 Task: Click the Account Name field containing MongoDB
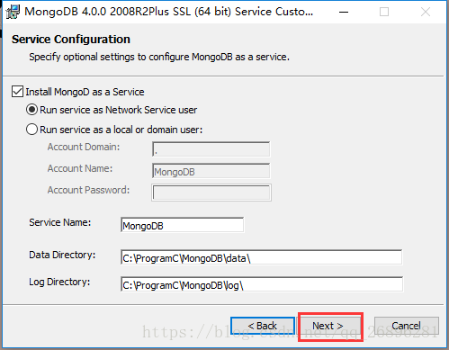coord(211,171)
